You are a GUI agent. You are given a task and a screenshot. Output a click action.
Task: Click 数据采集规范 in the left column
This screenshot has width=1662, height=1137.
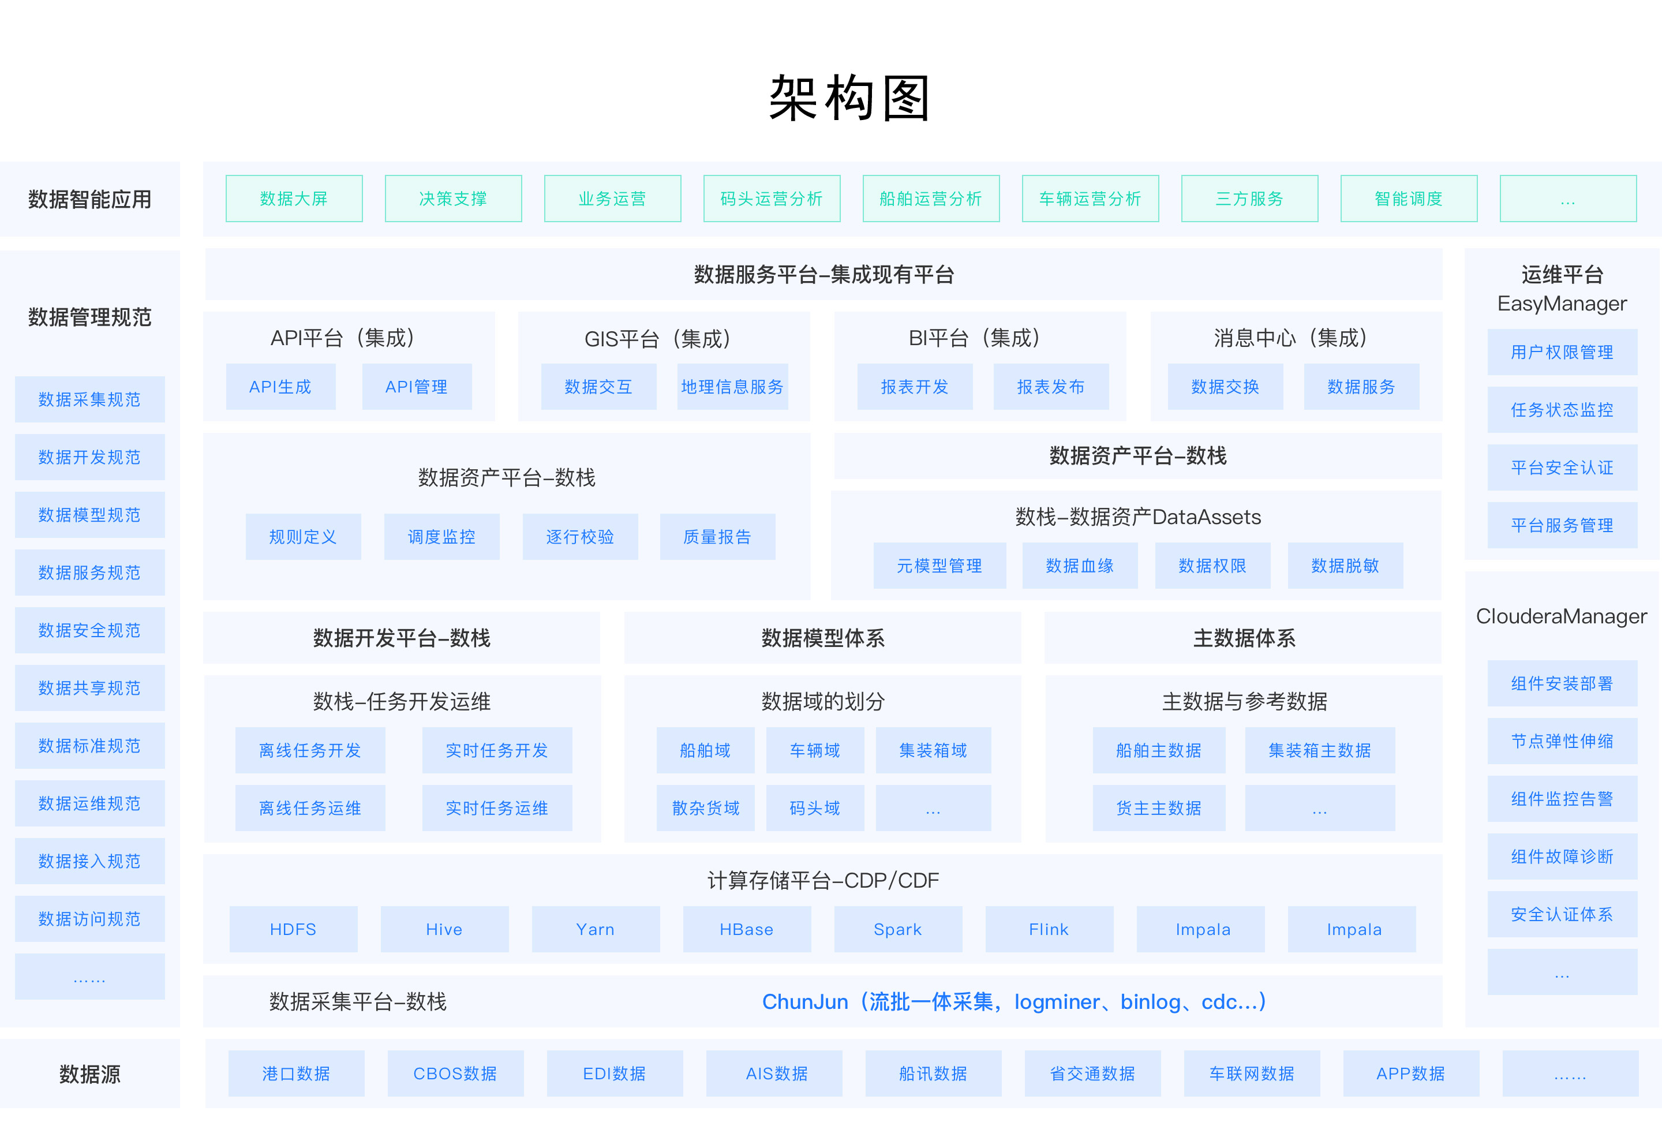pyautogui.click(x=89, y=399)
